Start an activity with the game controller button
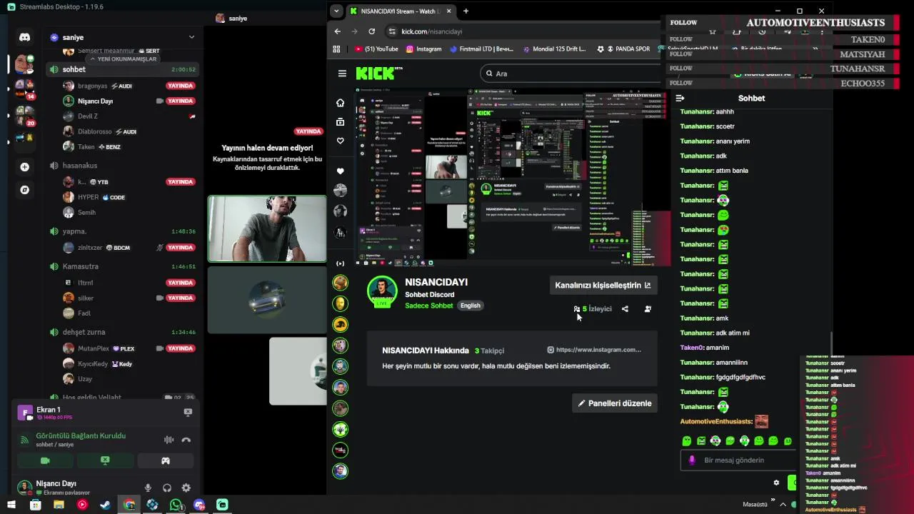Viewport: 914px width, 514px height. point(165,460)
